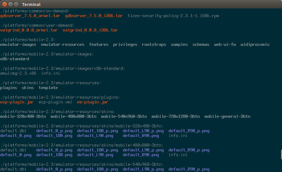Screen dimensions: 282x172
Task: Select gdbserver_7.5.0_i386.tar file name
Action: point(94,16)
